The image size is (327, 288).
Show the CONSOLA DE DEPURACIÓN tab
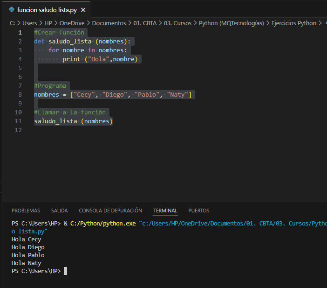[x=110, y=211]
